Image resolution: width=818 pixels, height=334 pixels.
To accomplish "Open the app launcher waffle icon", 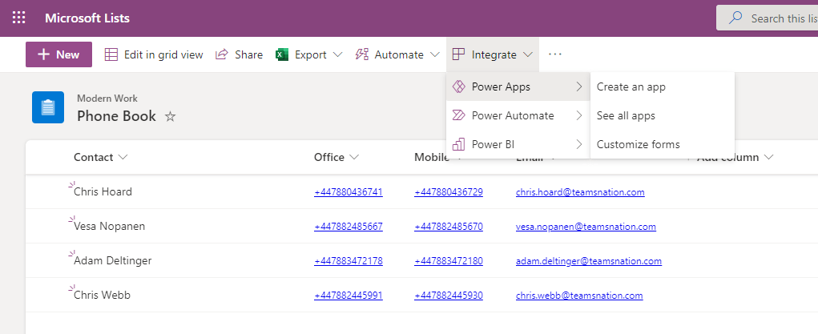I will pos(18,18).
